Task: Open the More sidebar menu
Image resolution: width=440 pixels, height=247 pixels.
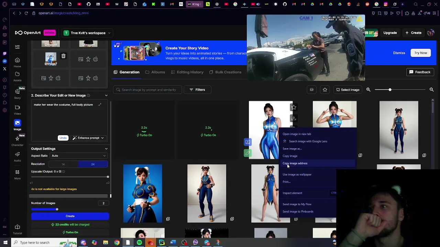Action: tap(17, 174)
